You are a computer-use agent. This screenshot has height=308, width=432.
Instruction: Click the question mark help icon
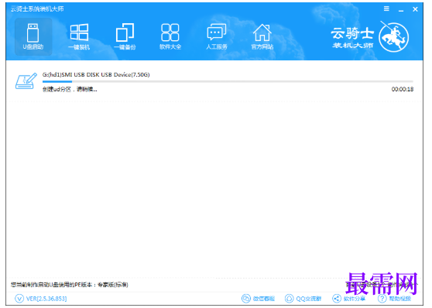382,299
